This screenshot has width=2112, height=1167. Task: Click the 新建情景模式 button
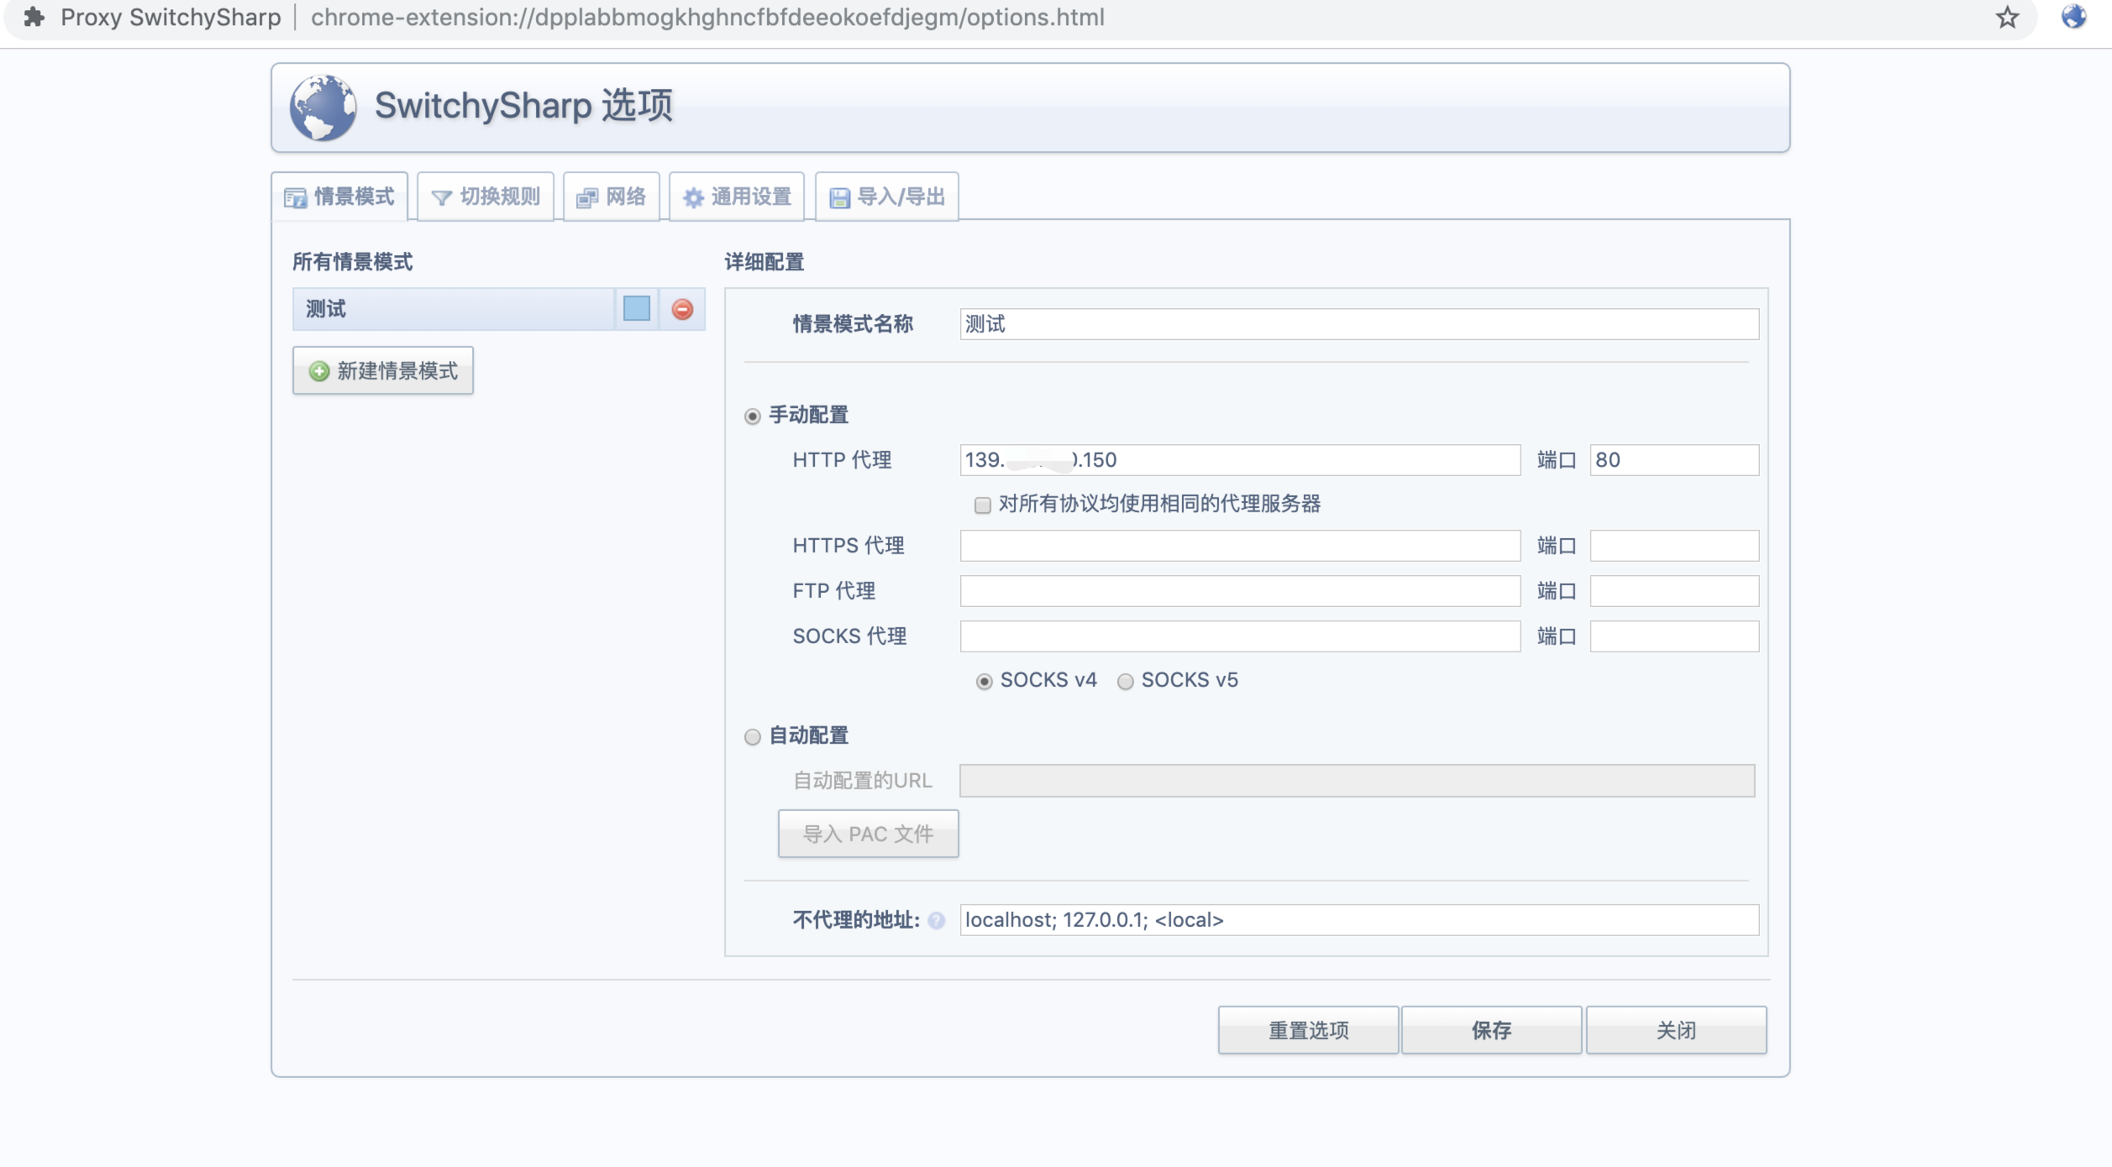click(383, 370)
